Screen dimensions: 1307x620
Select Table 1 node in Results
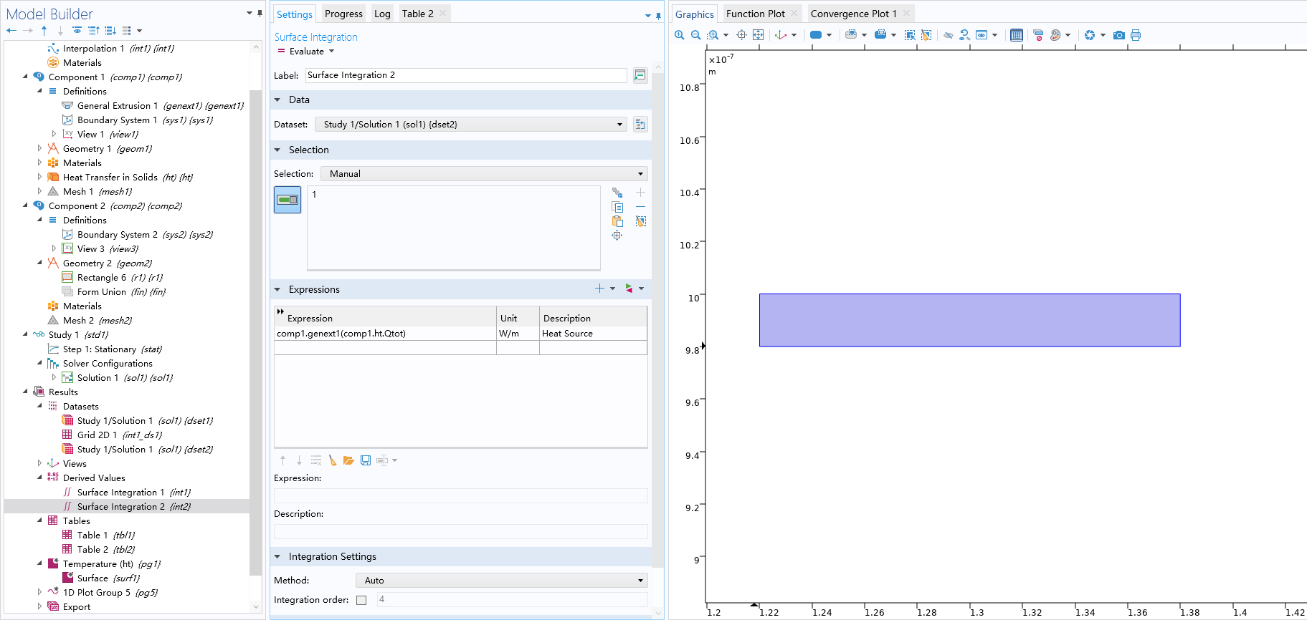coord(92,535)
